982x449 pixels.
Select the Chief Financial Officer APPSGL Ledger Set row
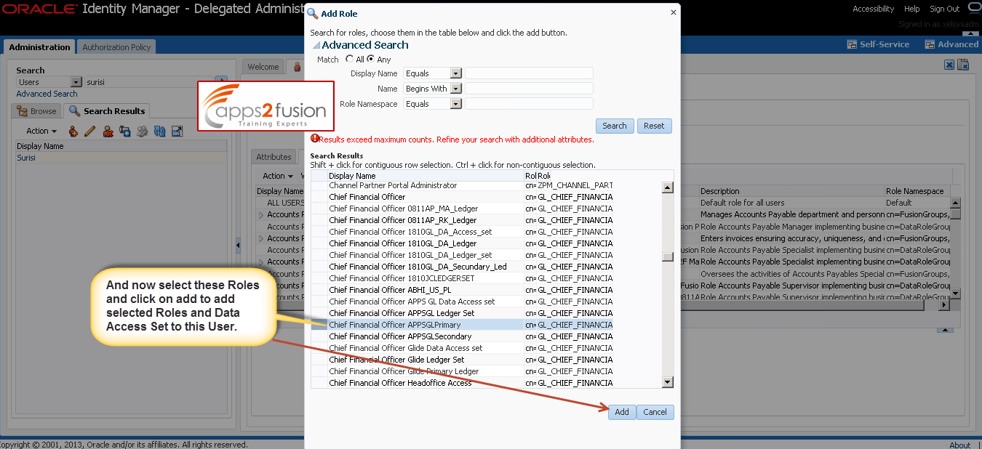tap(462, 313)
